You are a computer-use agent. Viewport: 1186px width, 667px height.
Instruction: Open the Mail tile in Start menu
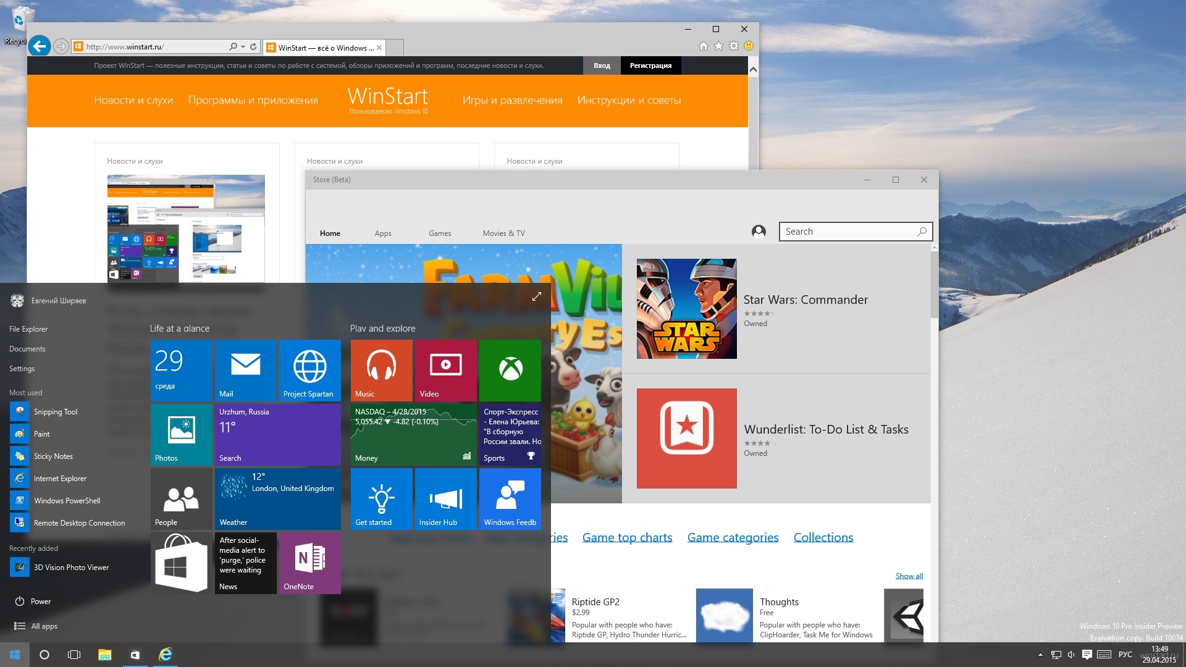(x=245, y=370)
